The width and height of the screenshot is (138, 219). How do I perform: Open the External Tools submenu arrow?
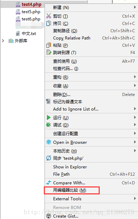(x=135, y=198)
